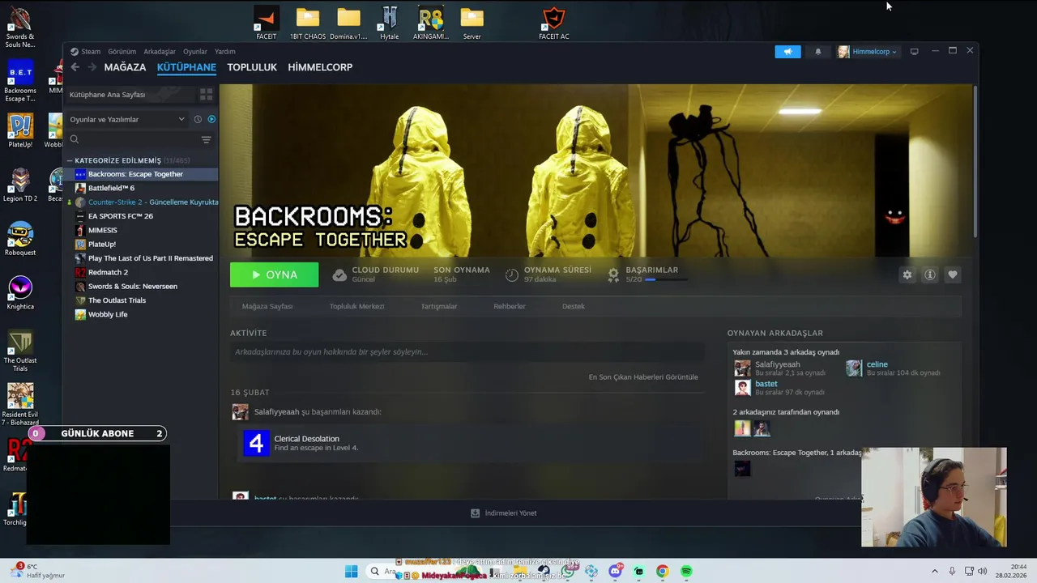1037x583 pixels.
Task: Switch to the MAĞAZA tab
Action: pos(125,67)
